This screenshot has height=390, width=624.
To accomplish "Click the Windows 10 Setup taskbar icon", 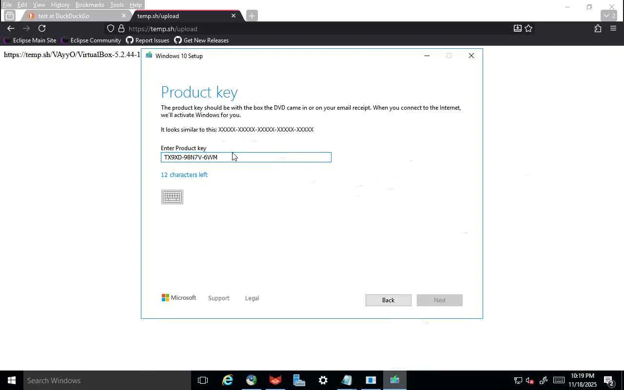I will pos(395,380).
